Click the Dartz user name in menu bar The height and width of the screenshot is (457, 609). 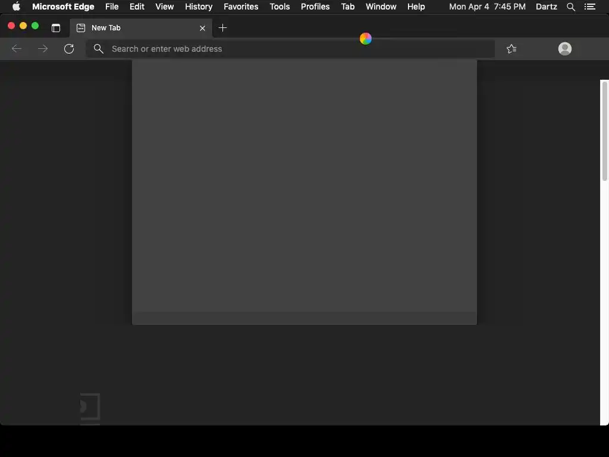point(546,7)
